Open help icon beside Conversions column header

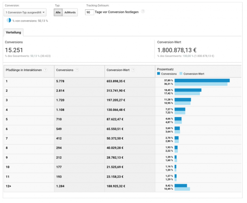[77, 70]
